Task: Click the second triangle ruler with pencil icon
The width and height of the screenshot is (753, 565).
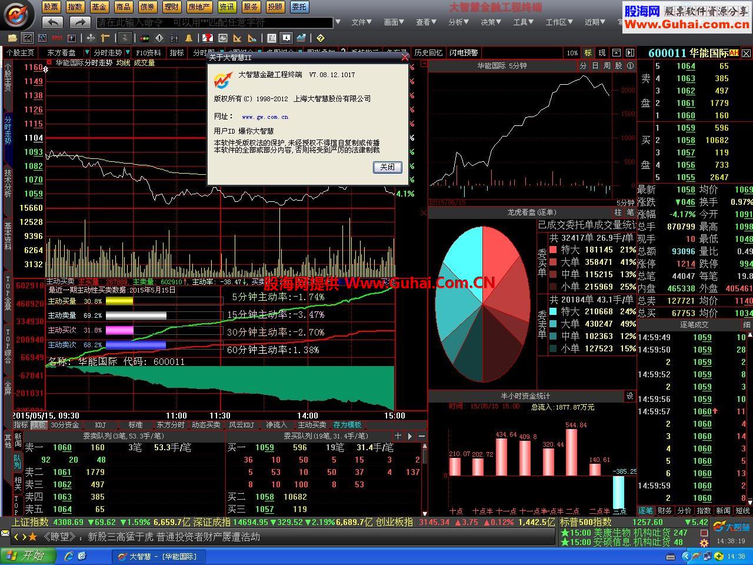Action: (x=252, y=38)
